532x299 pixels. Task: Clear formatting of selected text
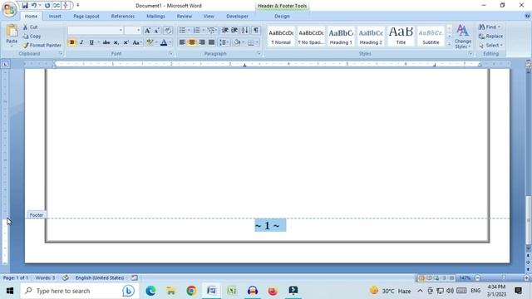click(x=168, y=31)
